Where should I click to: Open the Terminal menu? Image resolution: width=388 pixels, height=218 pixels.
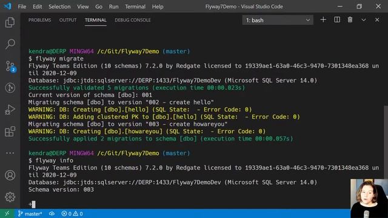pyautogui.click(x=135, y=7)
